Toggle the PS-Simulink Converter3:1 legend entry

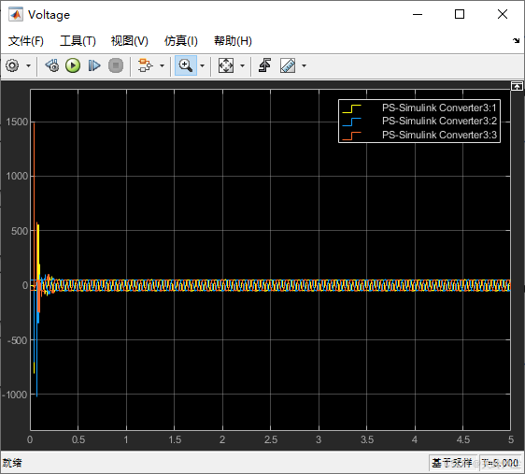pyautogui.click(x=439, y=108)
